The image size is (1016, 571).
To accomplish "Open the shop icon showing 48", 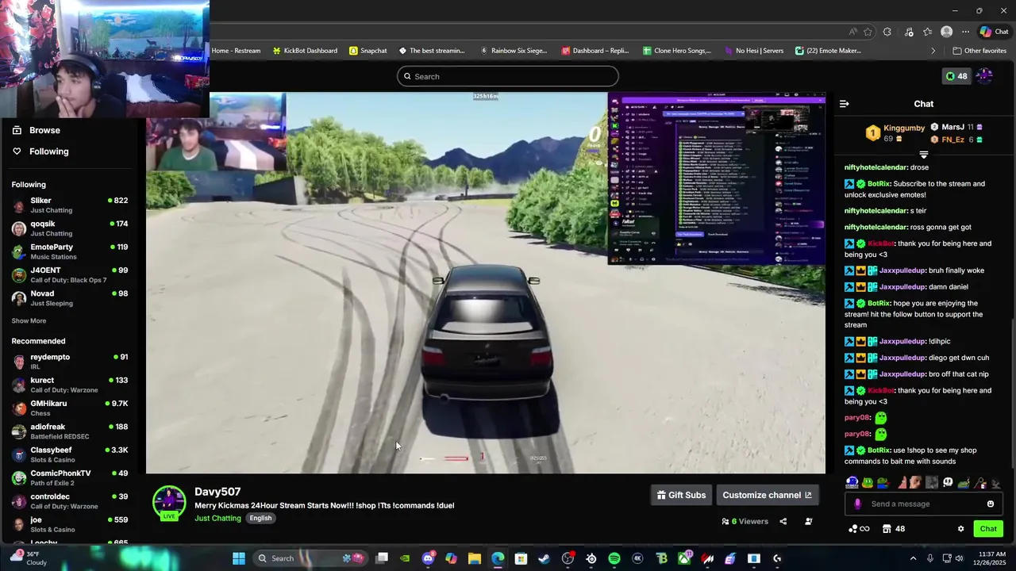I will pos(894,529).
